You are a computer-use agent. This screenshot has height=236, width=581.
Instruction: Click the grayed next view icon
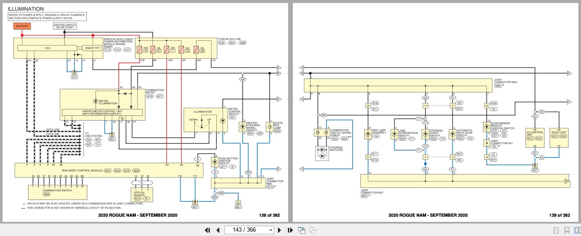(x=313, y=230)
